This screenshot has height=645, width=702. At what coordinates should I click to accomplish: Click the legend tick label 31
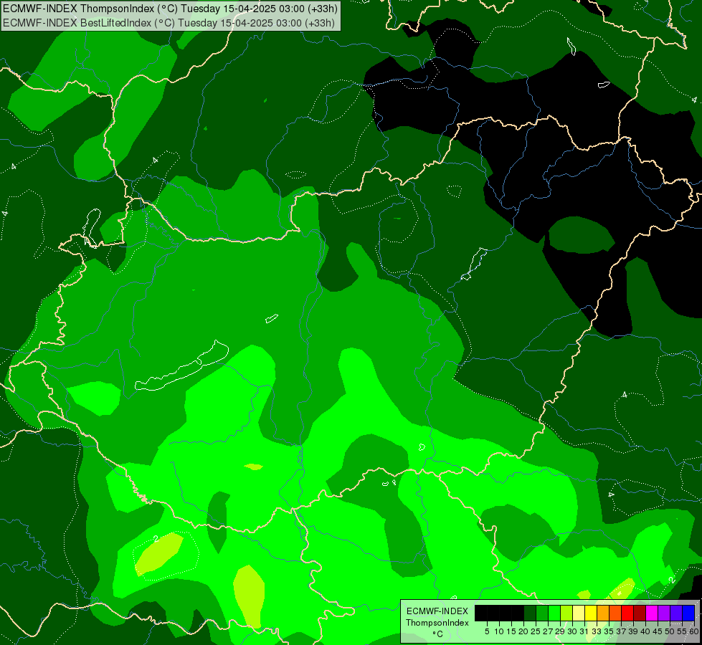[x=584, y=631]
